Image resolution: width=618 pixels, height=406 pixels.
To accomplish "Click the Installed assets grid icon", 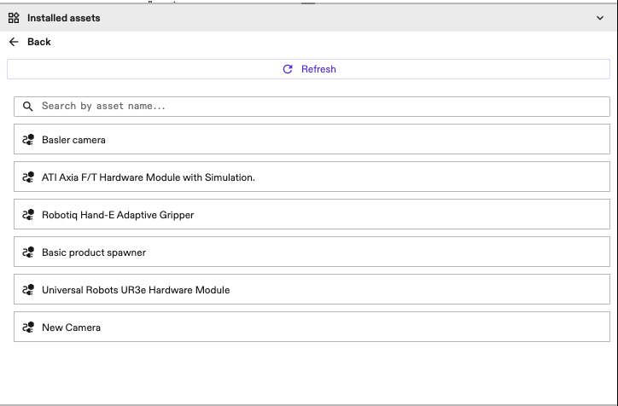I will click(x=14, y=18).
